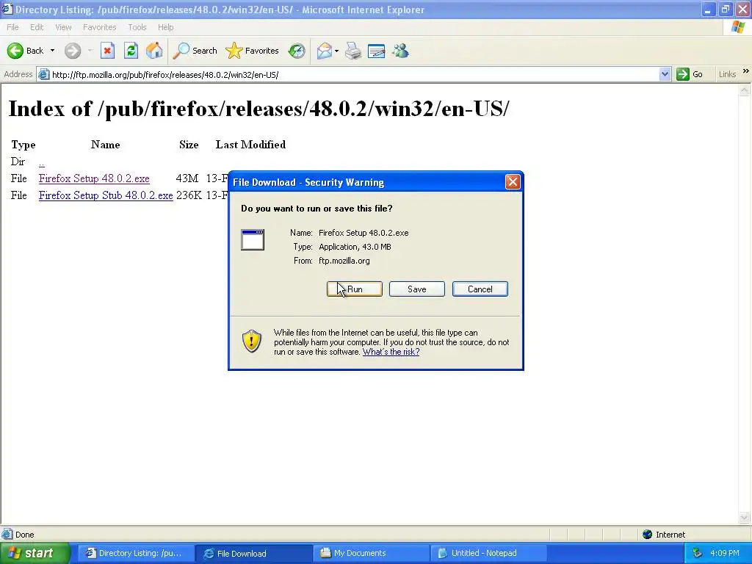Open the Mail envelope icon
The image size is (752, 564).
(324, 51)
